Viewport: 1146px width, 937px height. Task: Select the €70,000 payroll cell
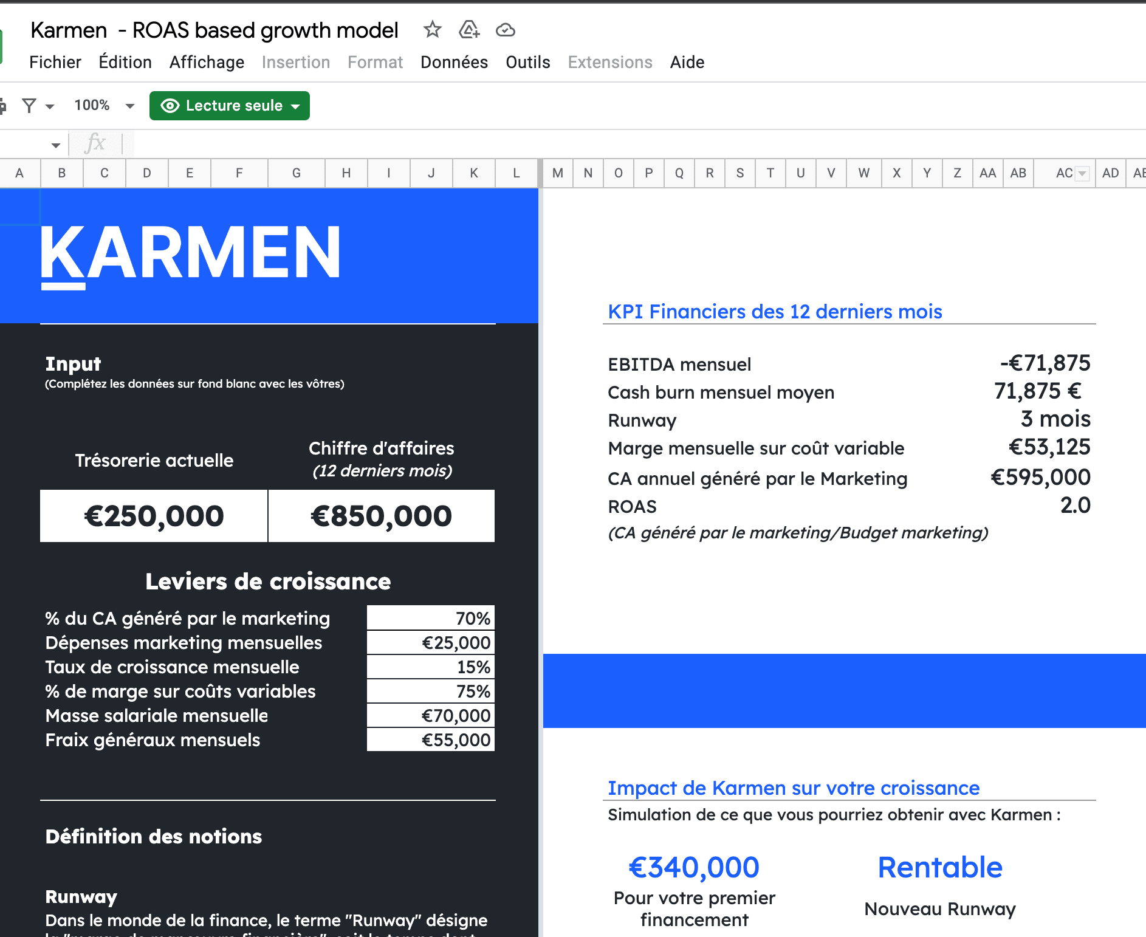point(431,715)
